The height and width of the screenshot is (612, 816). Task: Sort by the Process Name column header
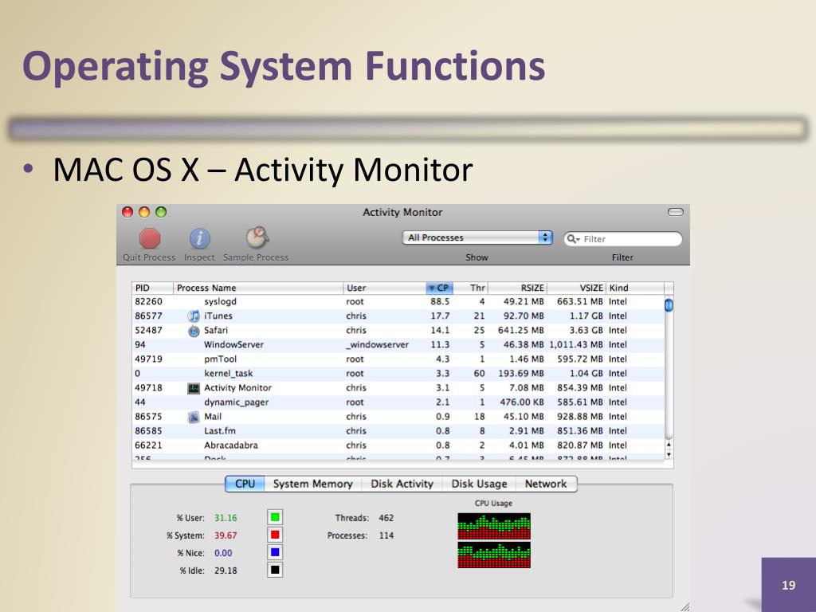[258, 288]
